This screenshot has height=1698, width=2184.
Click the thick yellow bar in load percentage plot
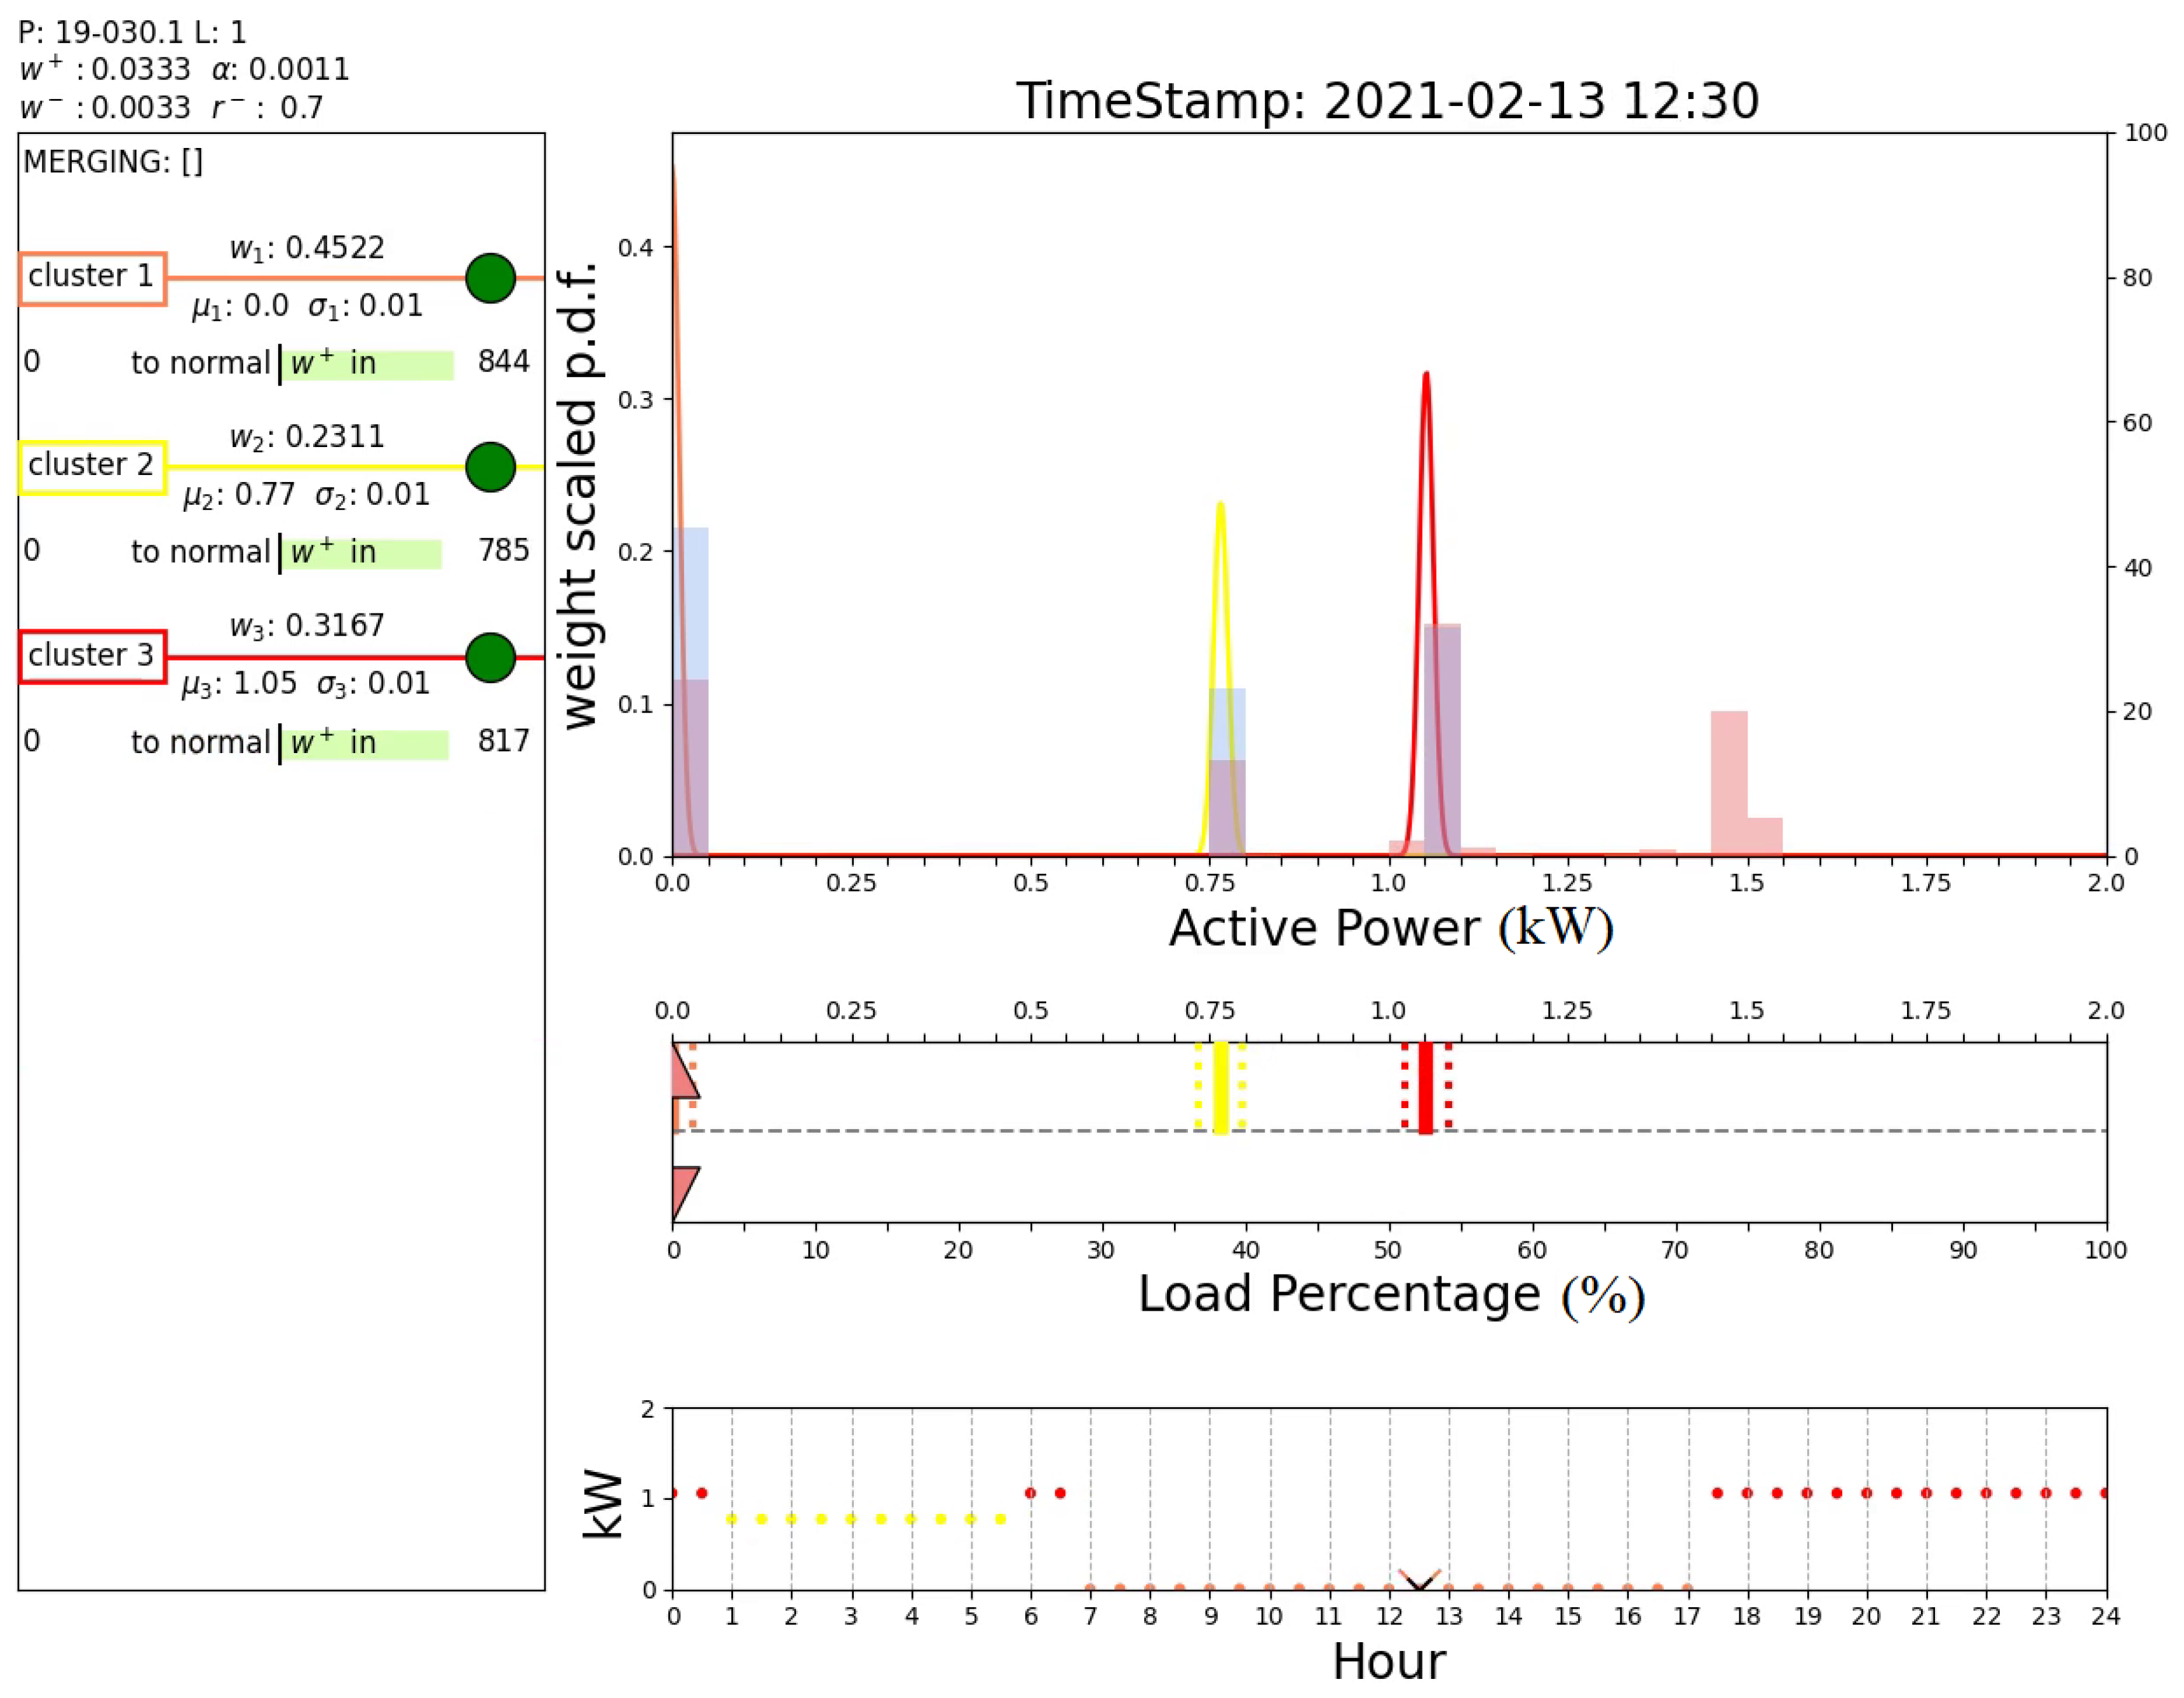1220,1087
